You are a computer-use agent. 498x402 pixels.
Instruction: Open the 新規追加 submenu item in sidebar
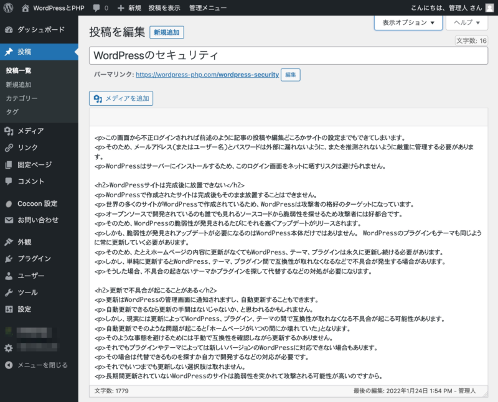pos(19,85)
